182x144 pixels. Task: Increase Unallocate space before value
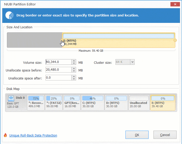pyautogui.click(x=74, y=68)
